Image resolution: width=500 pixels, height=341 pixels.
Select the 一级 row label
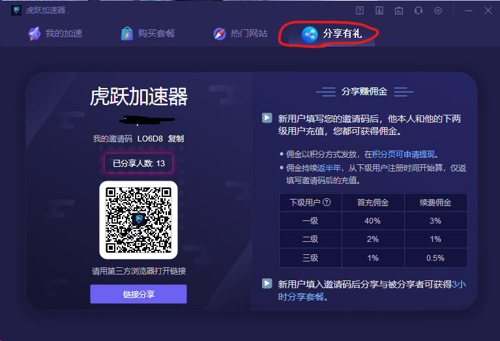pyautogui.click(x=310, y=221)
